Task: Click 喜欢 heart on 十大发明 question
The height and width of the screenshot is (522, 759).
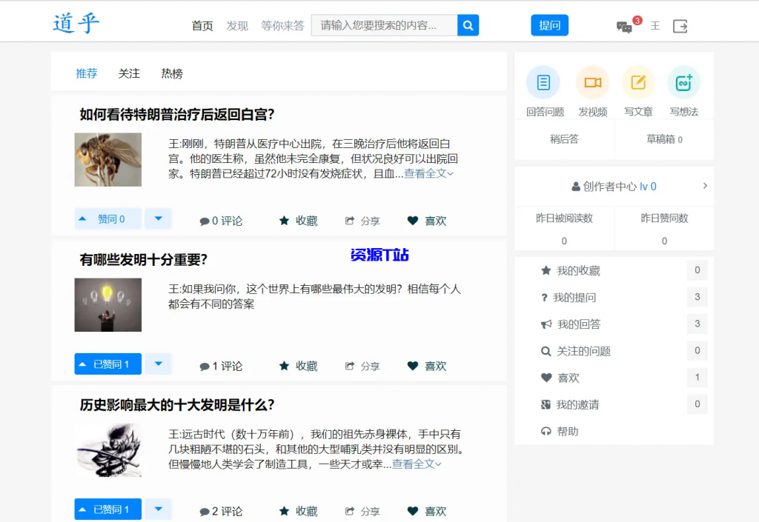Action: click(x=427, y=511)
